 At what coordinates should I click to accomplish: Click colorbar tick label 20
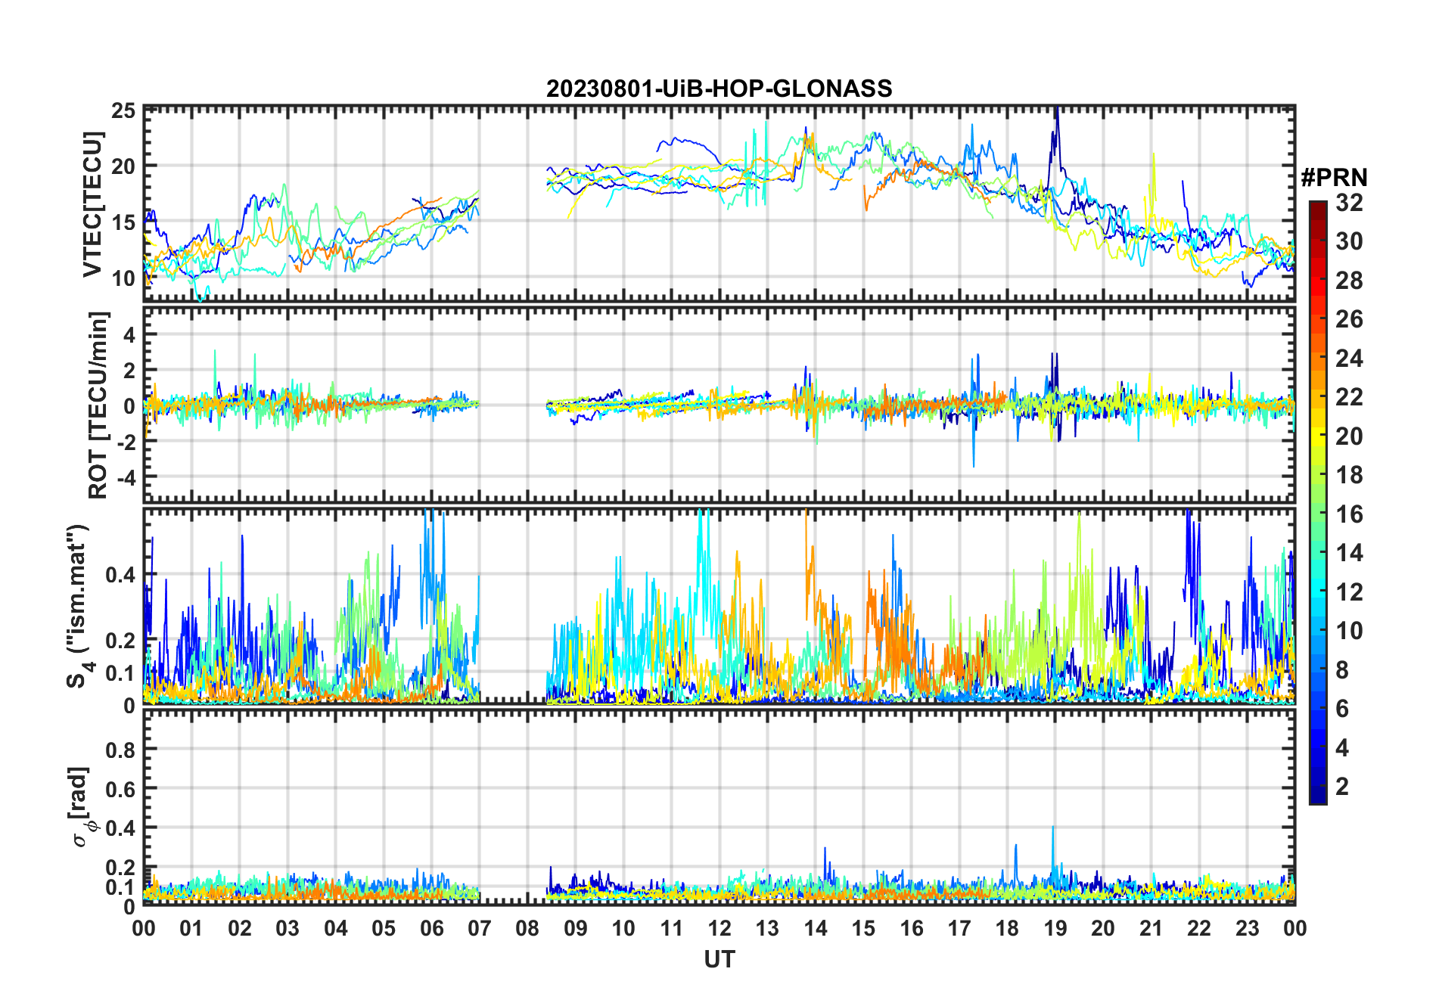1349,436
